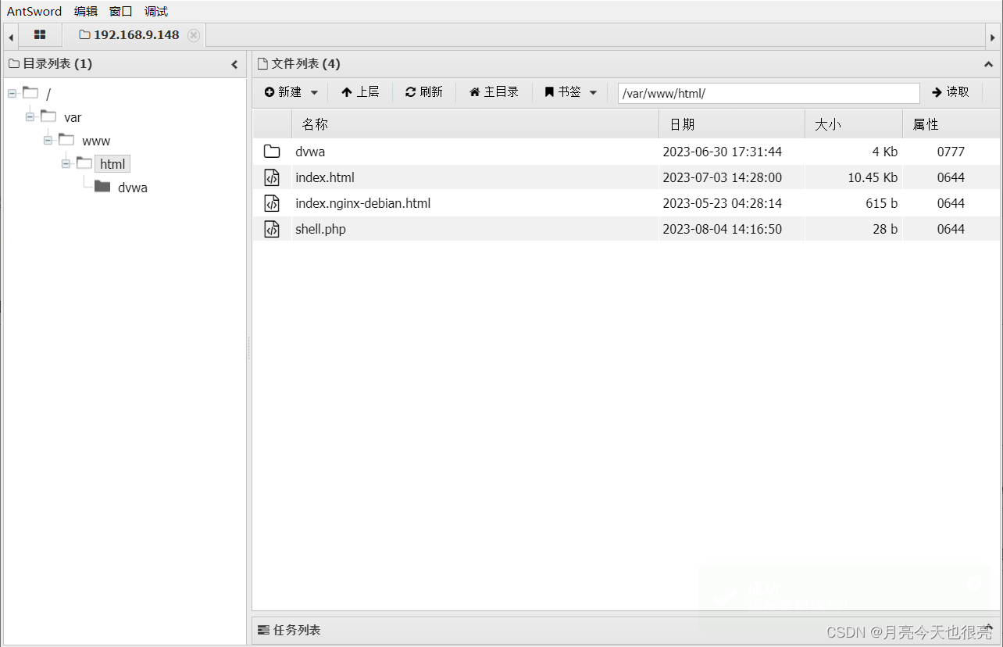1003x647 pixels.
Task: Sort by 大小 column header
Action: pyautogui.click(x=854, y=124)
